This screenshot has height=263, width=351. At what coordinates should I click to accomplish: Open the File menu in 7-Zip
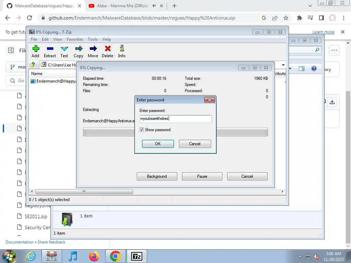click(34, 39)
